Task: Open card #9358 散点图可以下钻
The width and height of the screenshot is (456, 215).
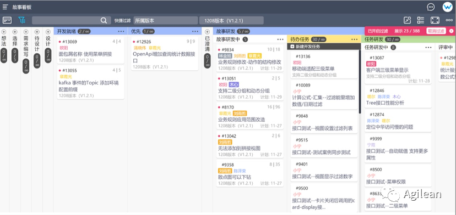Action: pyautogui.click(x=250, y=173)
